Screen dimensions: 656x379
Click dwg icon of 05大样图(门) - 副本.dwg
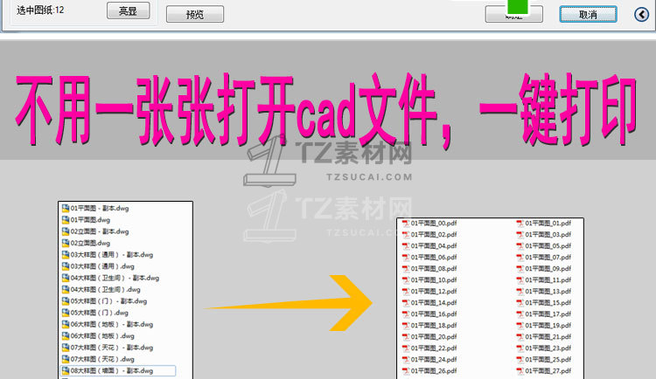click(x=66, y=301)
